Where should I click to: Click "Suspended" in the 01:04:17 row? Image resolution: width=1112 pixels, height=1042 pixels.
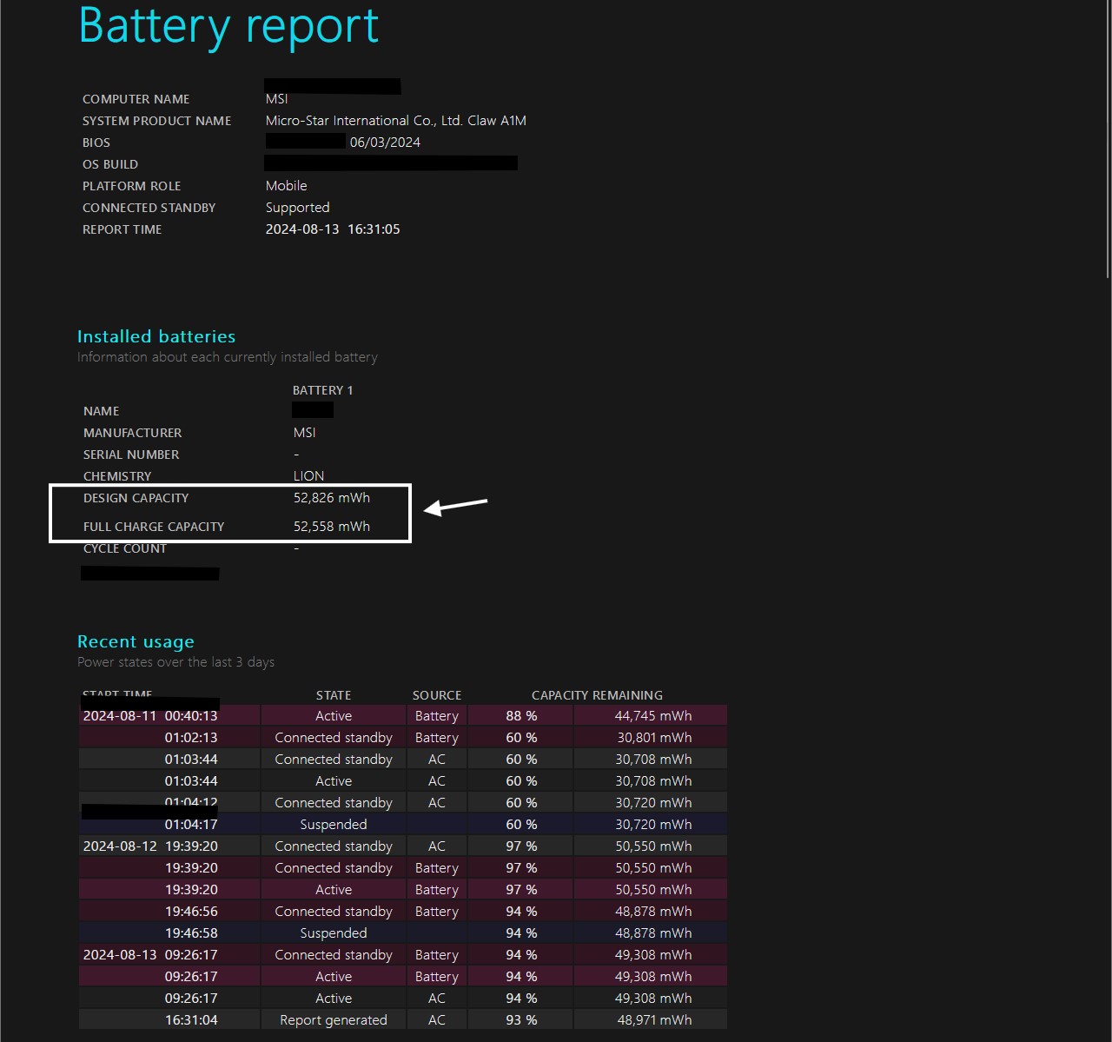pos(334,825)
